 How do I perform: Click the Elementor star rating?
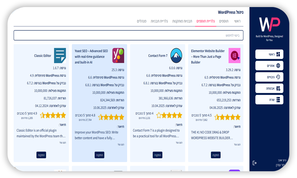227,117
